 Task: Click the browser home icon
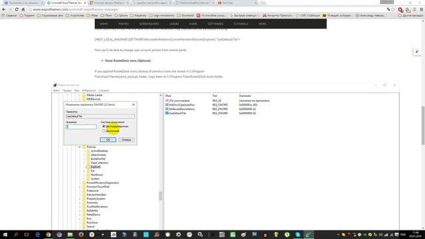click(23, 9)
